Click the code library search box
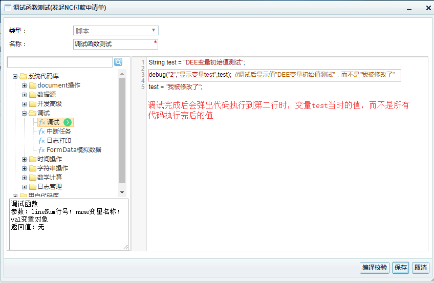The width and height of the screenshot is (434, 283). point(60,62)
